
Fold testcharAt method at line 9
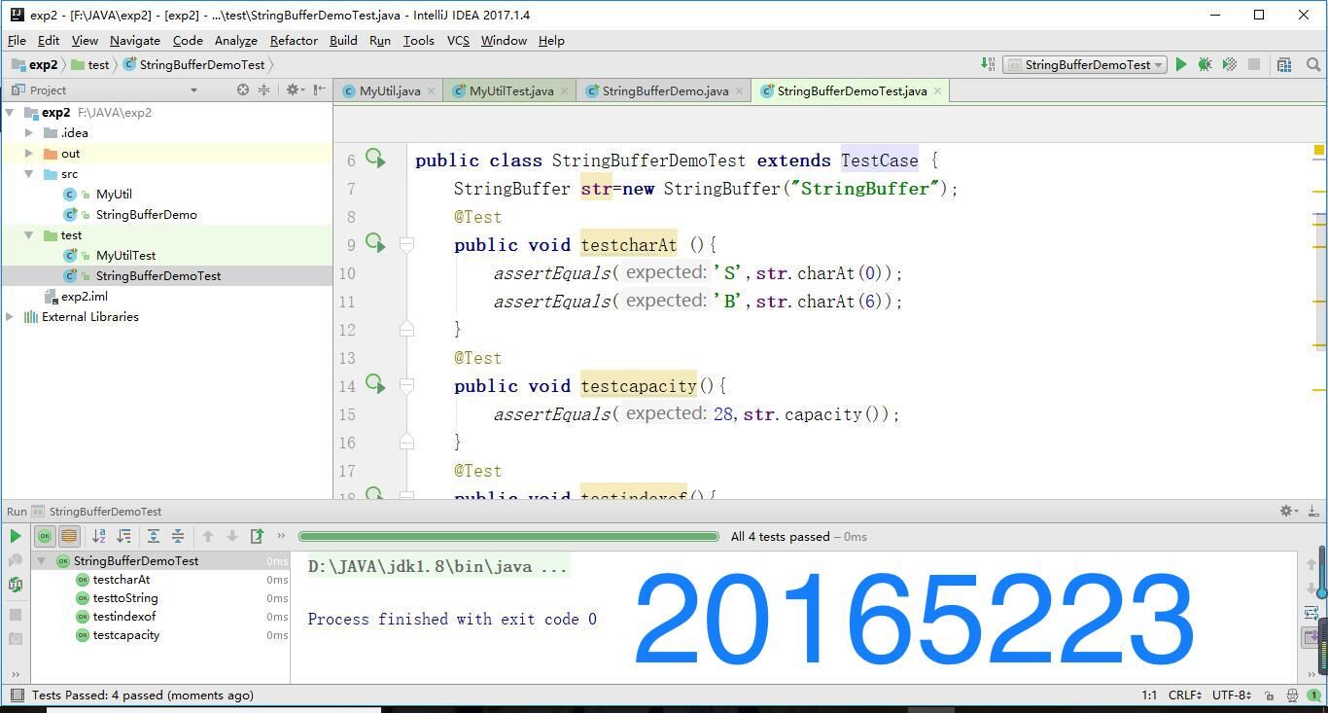[x=407, y=245]
